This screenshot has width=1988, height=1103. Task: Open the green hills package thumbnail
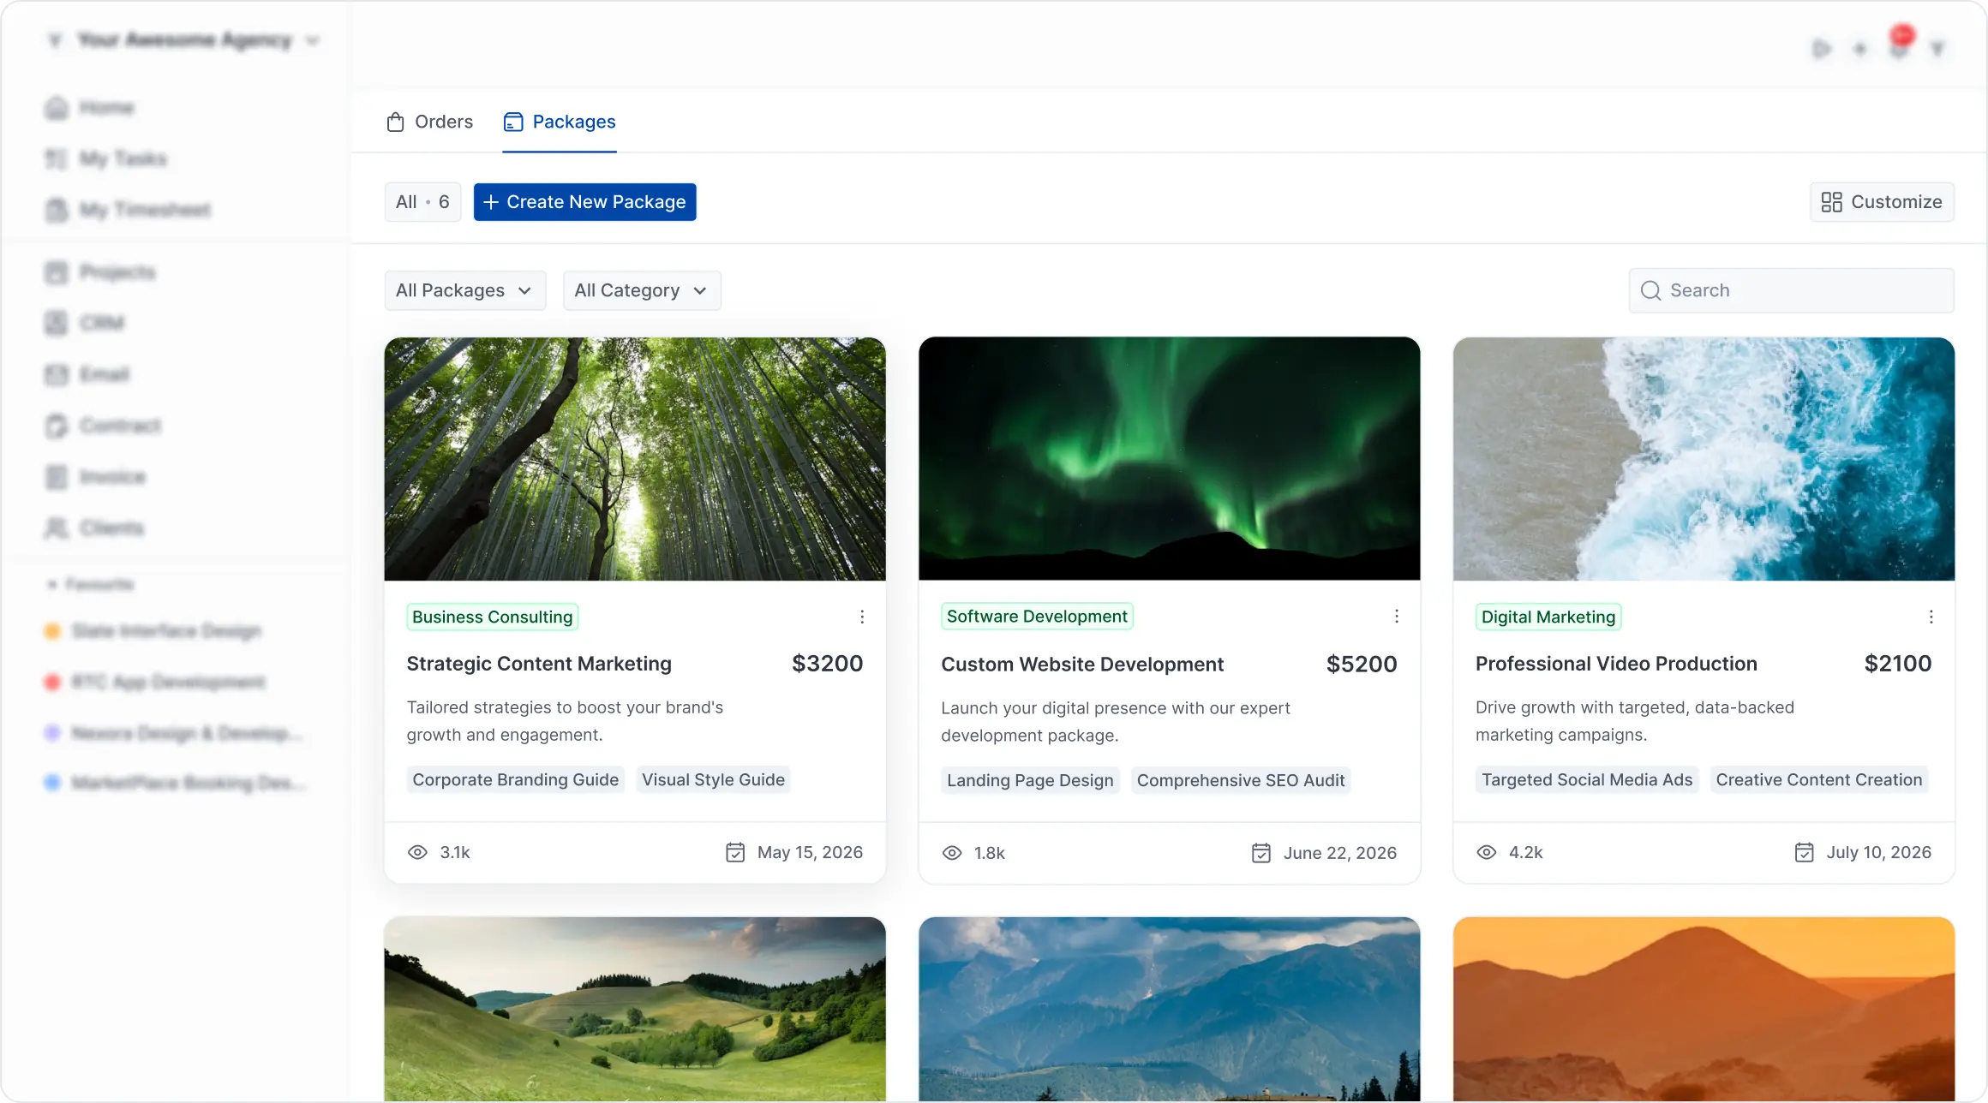click(x=635, y=1009)
